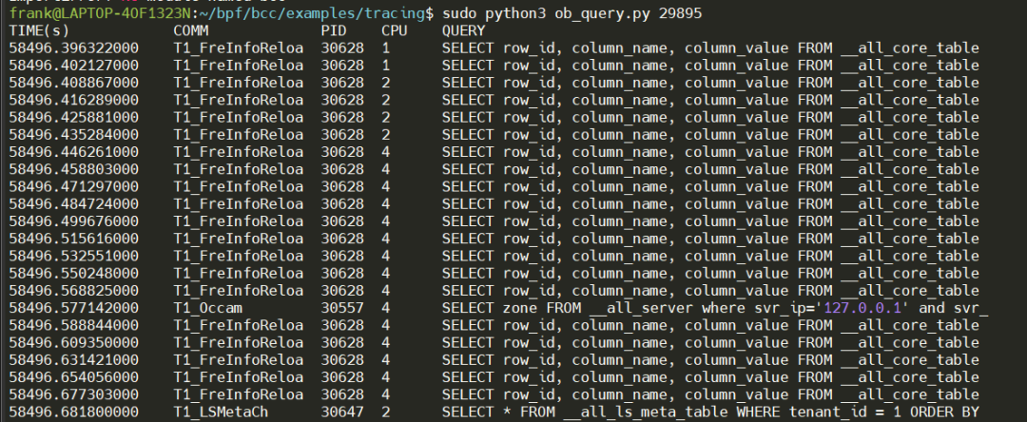Viewport: 1027px width, 422px height.
Task: Select timestamp 58496.654056000
Action: point(74,377)
